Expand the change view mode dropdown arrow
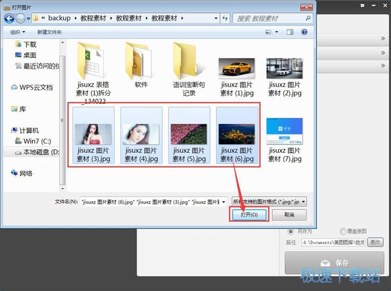 point(277,32)
